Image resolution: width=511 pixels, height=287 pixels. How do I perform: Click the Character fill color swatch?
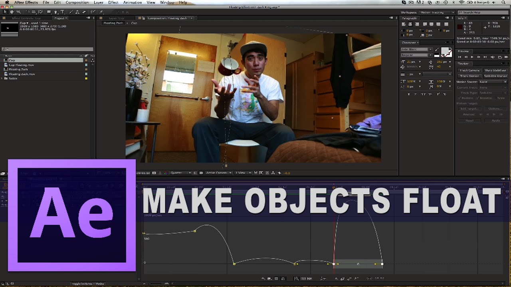tap(445, 51)
